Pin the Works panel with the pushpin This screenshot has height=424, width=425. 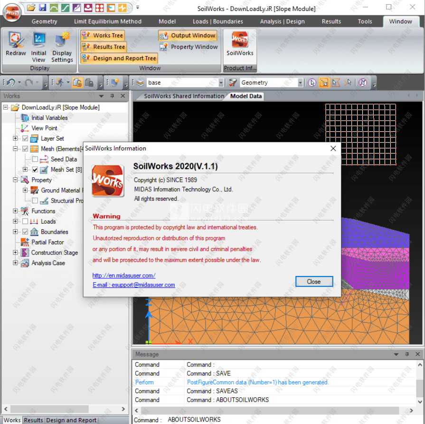112,96
